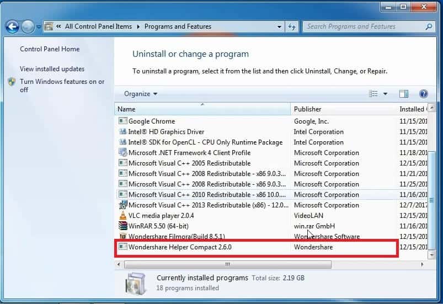Click the shield icon beside Windows features

point(12,82)
